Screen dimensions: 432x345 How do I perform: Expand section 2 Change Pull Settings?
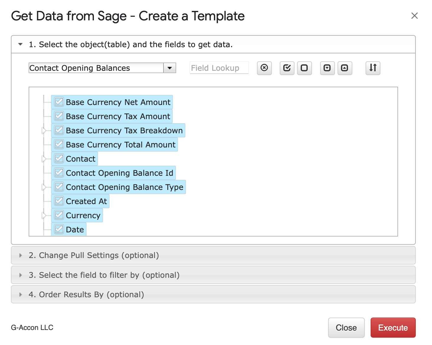[x=213, y=255]
